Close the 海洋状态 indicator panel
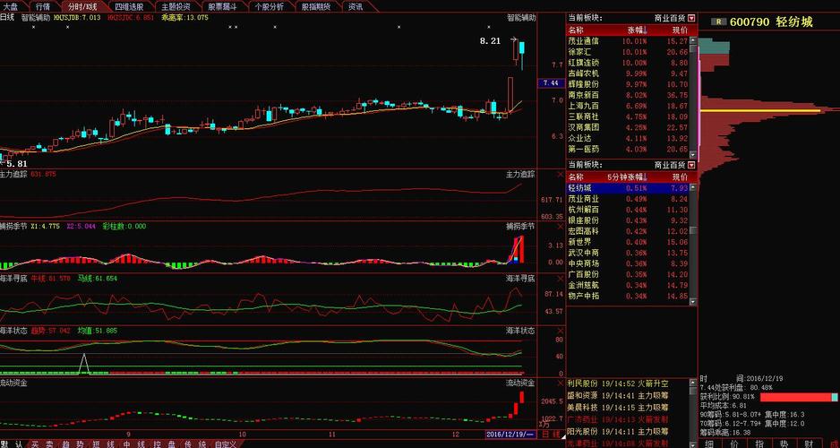 [560, 331]
